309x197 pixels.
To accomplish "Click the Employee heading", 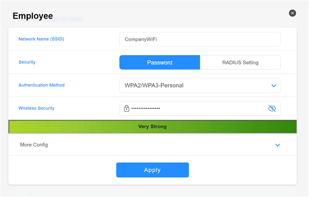I will [32, 16].
